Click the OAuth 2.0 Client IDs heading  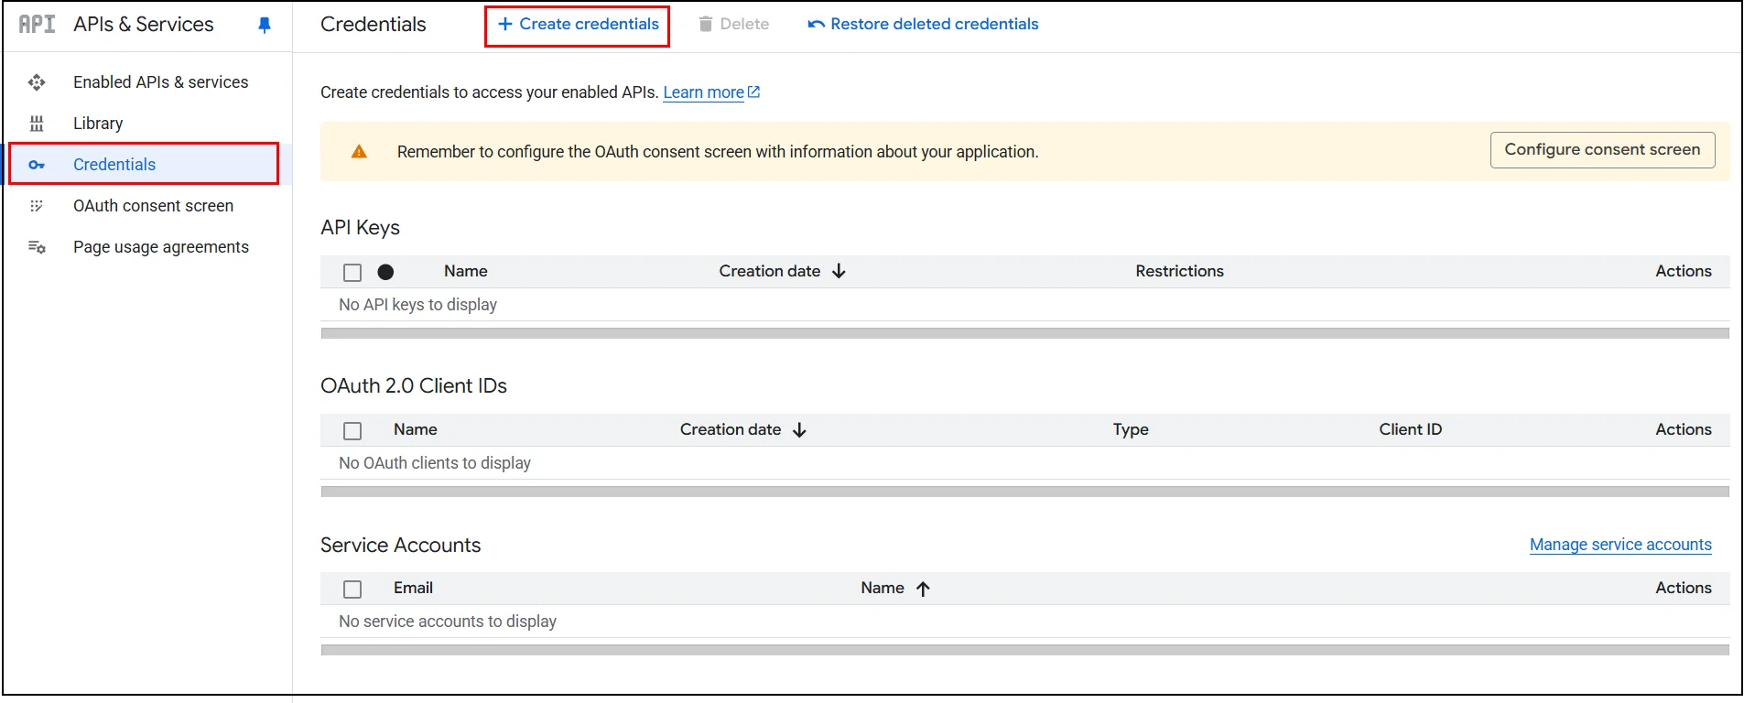(414, 386)
